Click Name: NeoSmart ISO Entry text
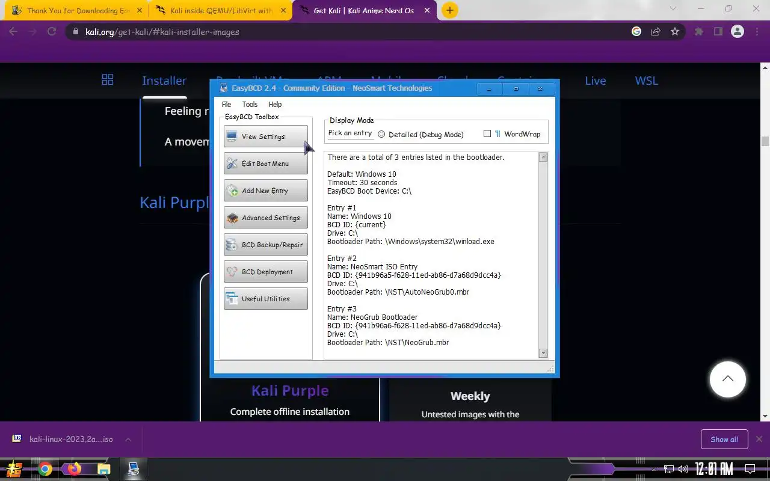Viewport: 770px width, 481px height. [372, 267]
